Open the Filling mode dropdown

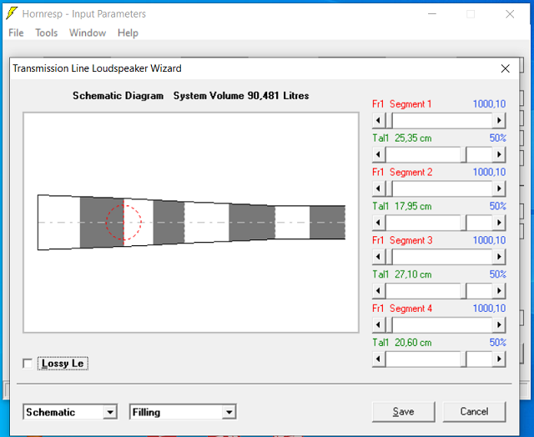pos(229,412)
